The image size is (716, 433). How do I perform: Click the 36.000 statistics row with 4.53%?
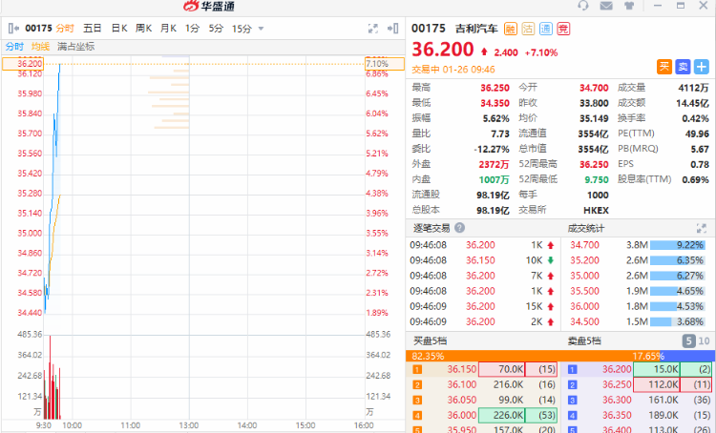637,306
